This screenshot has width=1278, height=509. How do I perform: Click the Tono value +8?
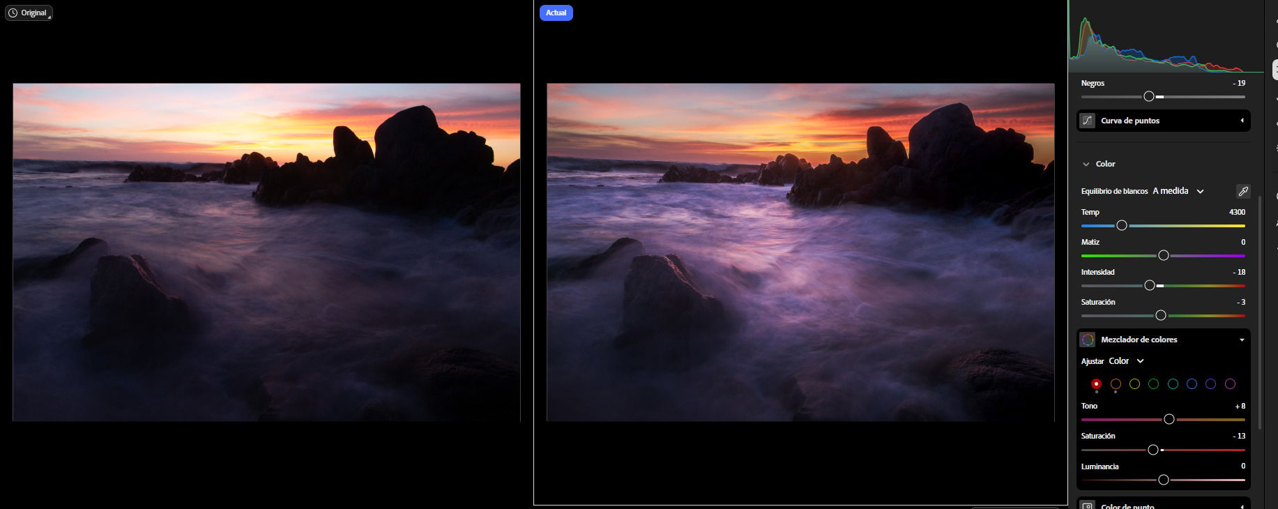coord(1240,406)
